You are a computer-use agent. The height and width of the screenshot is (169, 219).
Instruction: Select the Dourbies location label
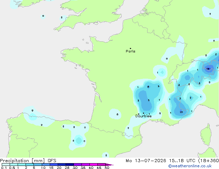[x=143, y=116]
